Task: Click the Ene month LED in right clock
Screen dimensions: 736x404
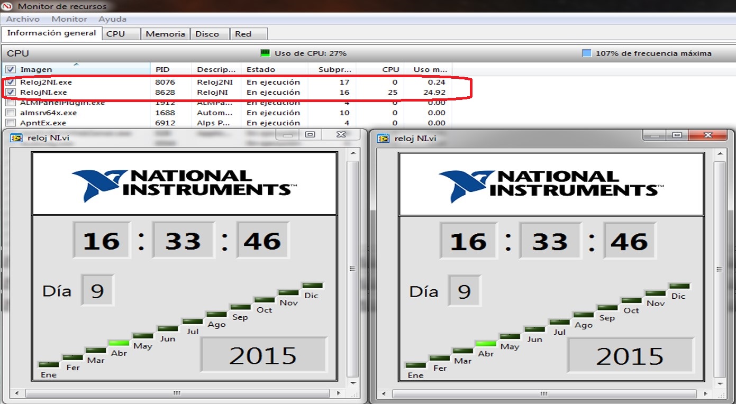Action: point(416,365)
